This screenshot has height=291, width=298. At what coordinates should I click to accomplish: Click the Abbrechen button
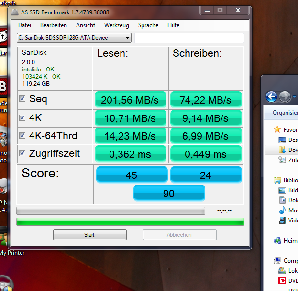(179, 234)
